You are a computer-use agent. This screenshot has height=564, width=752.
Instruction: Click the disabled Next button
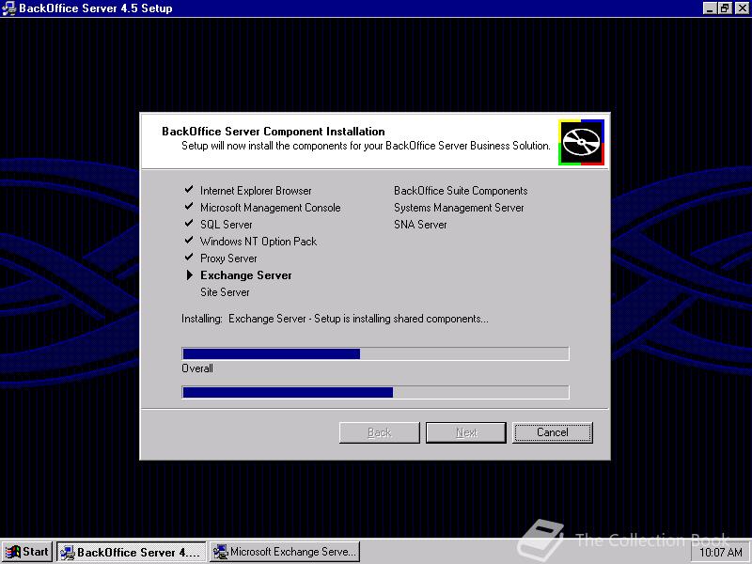[466, 432]
